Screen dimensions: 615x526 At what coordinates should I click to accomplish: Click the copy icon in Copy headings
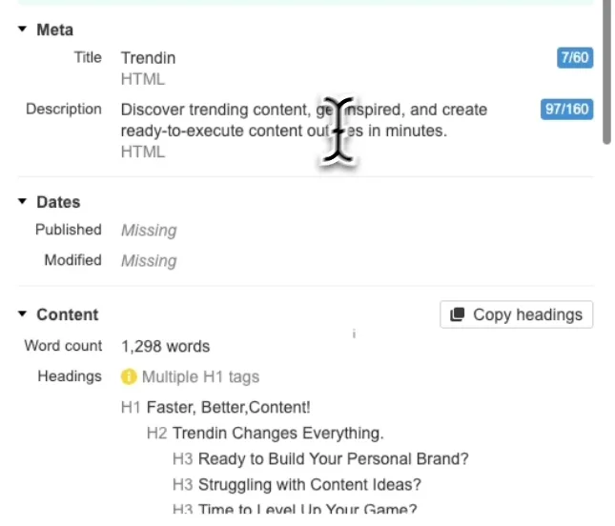coord(457,314)
